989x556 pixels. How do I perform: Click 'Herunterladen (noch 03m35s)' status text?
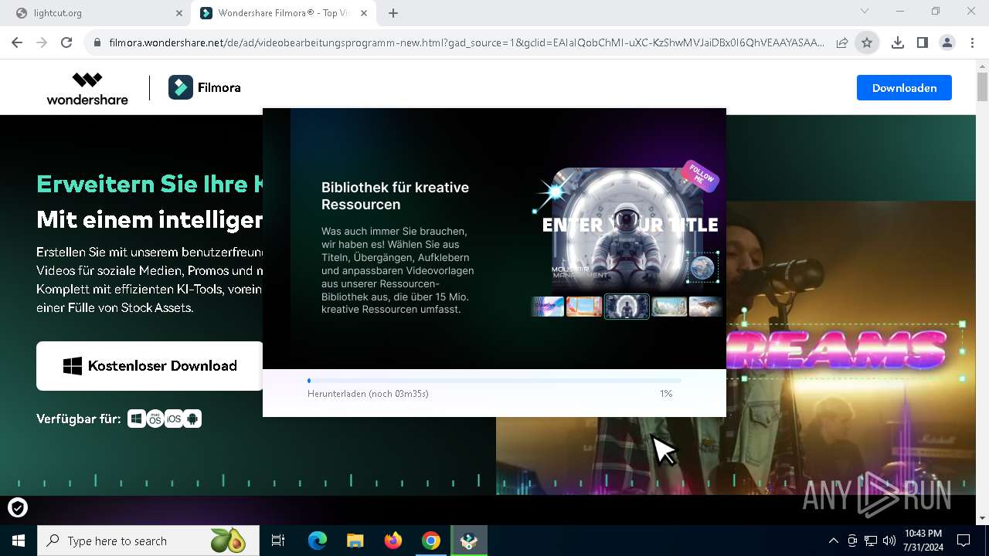[x=368, y=394]
